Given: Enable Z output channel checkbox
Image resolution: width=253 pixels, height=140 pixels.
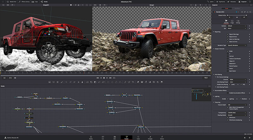Looking at the screenshot, I should pos(228,54).
